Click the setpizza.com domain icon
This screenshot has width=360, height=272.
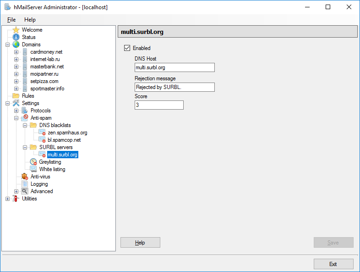click(25, 81)
